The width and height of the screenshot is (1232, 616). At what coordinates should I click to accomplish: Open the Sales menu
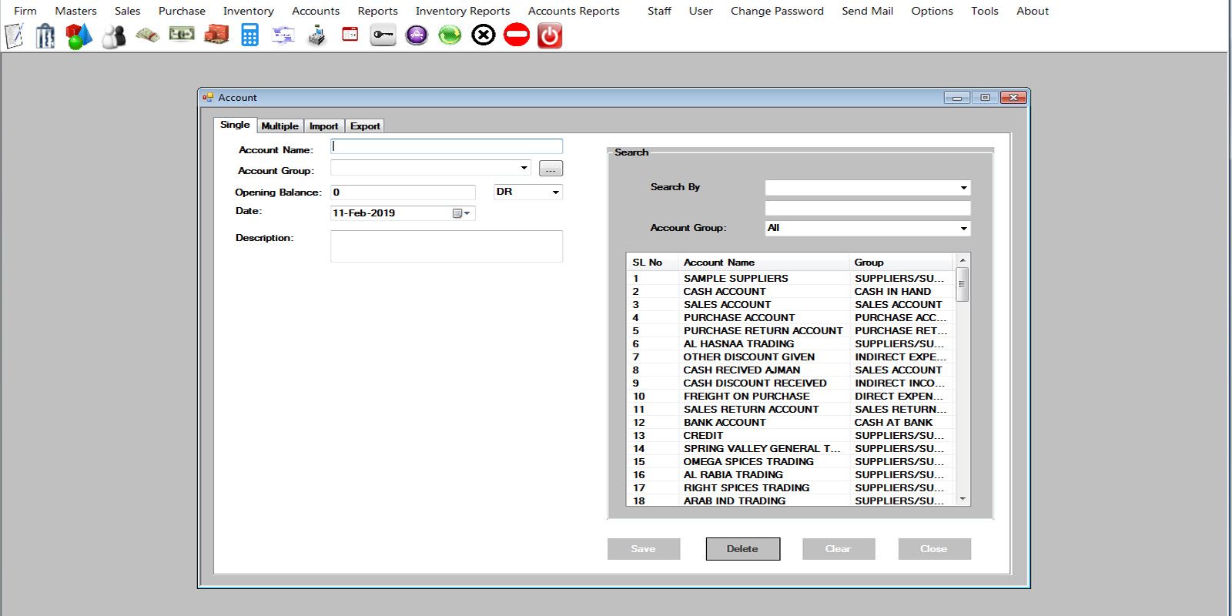(x=127, y=11)
